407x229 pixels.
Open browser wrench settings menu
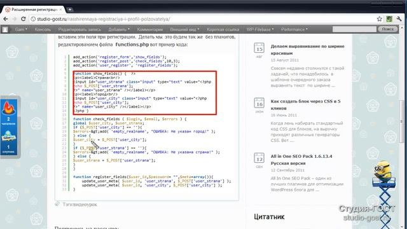pos(399,19)
